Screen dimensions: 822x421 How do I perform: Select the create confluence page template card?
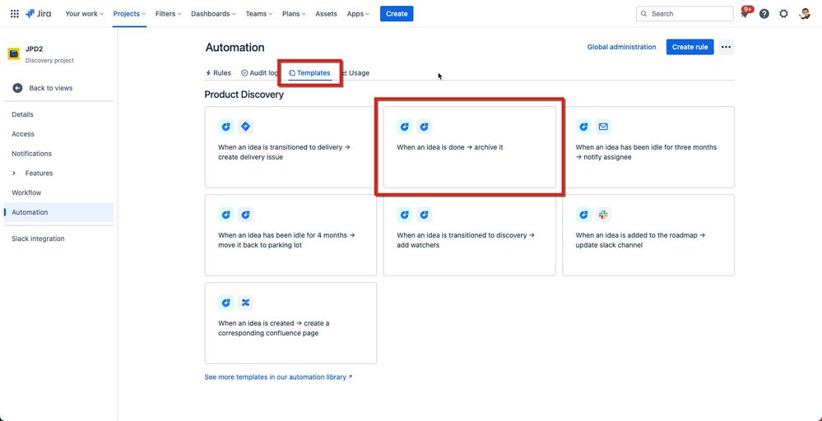click(290, 323)
